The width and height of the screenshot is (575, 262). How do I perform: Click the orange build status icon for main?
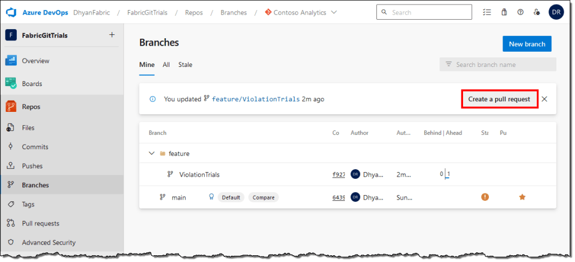pyautogui.click(x=485, y=197)
